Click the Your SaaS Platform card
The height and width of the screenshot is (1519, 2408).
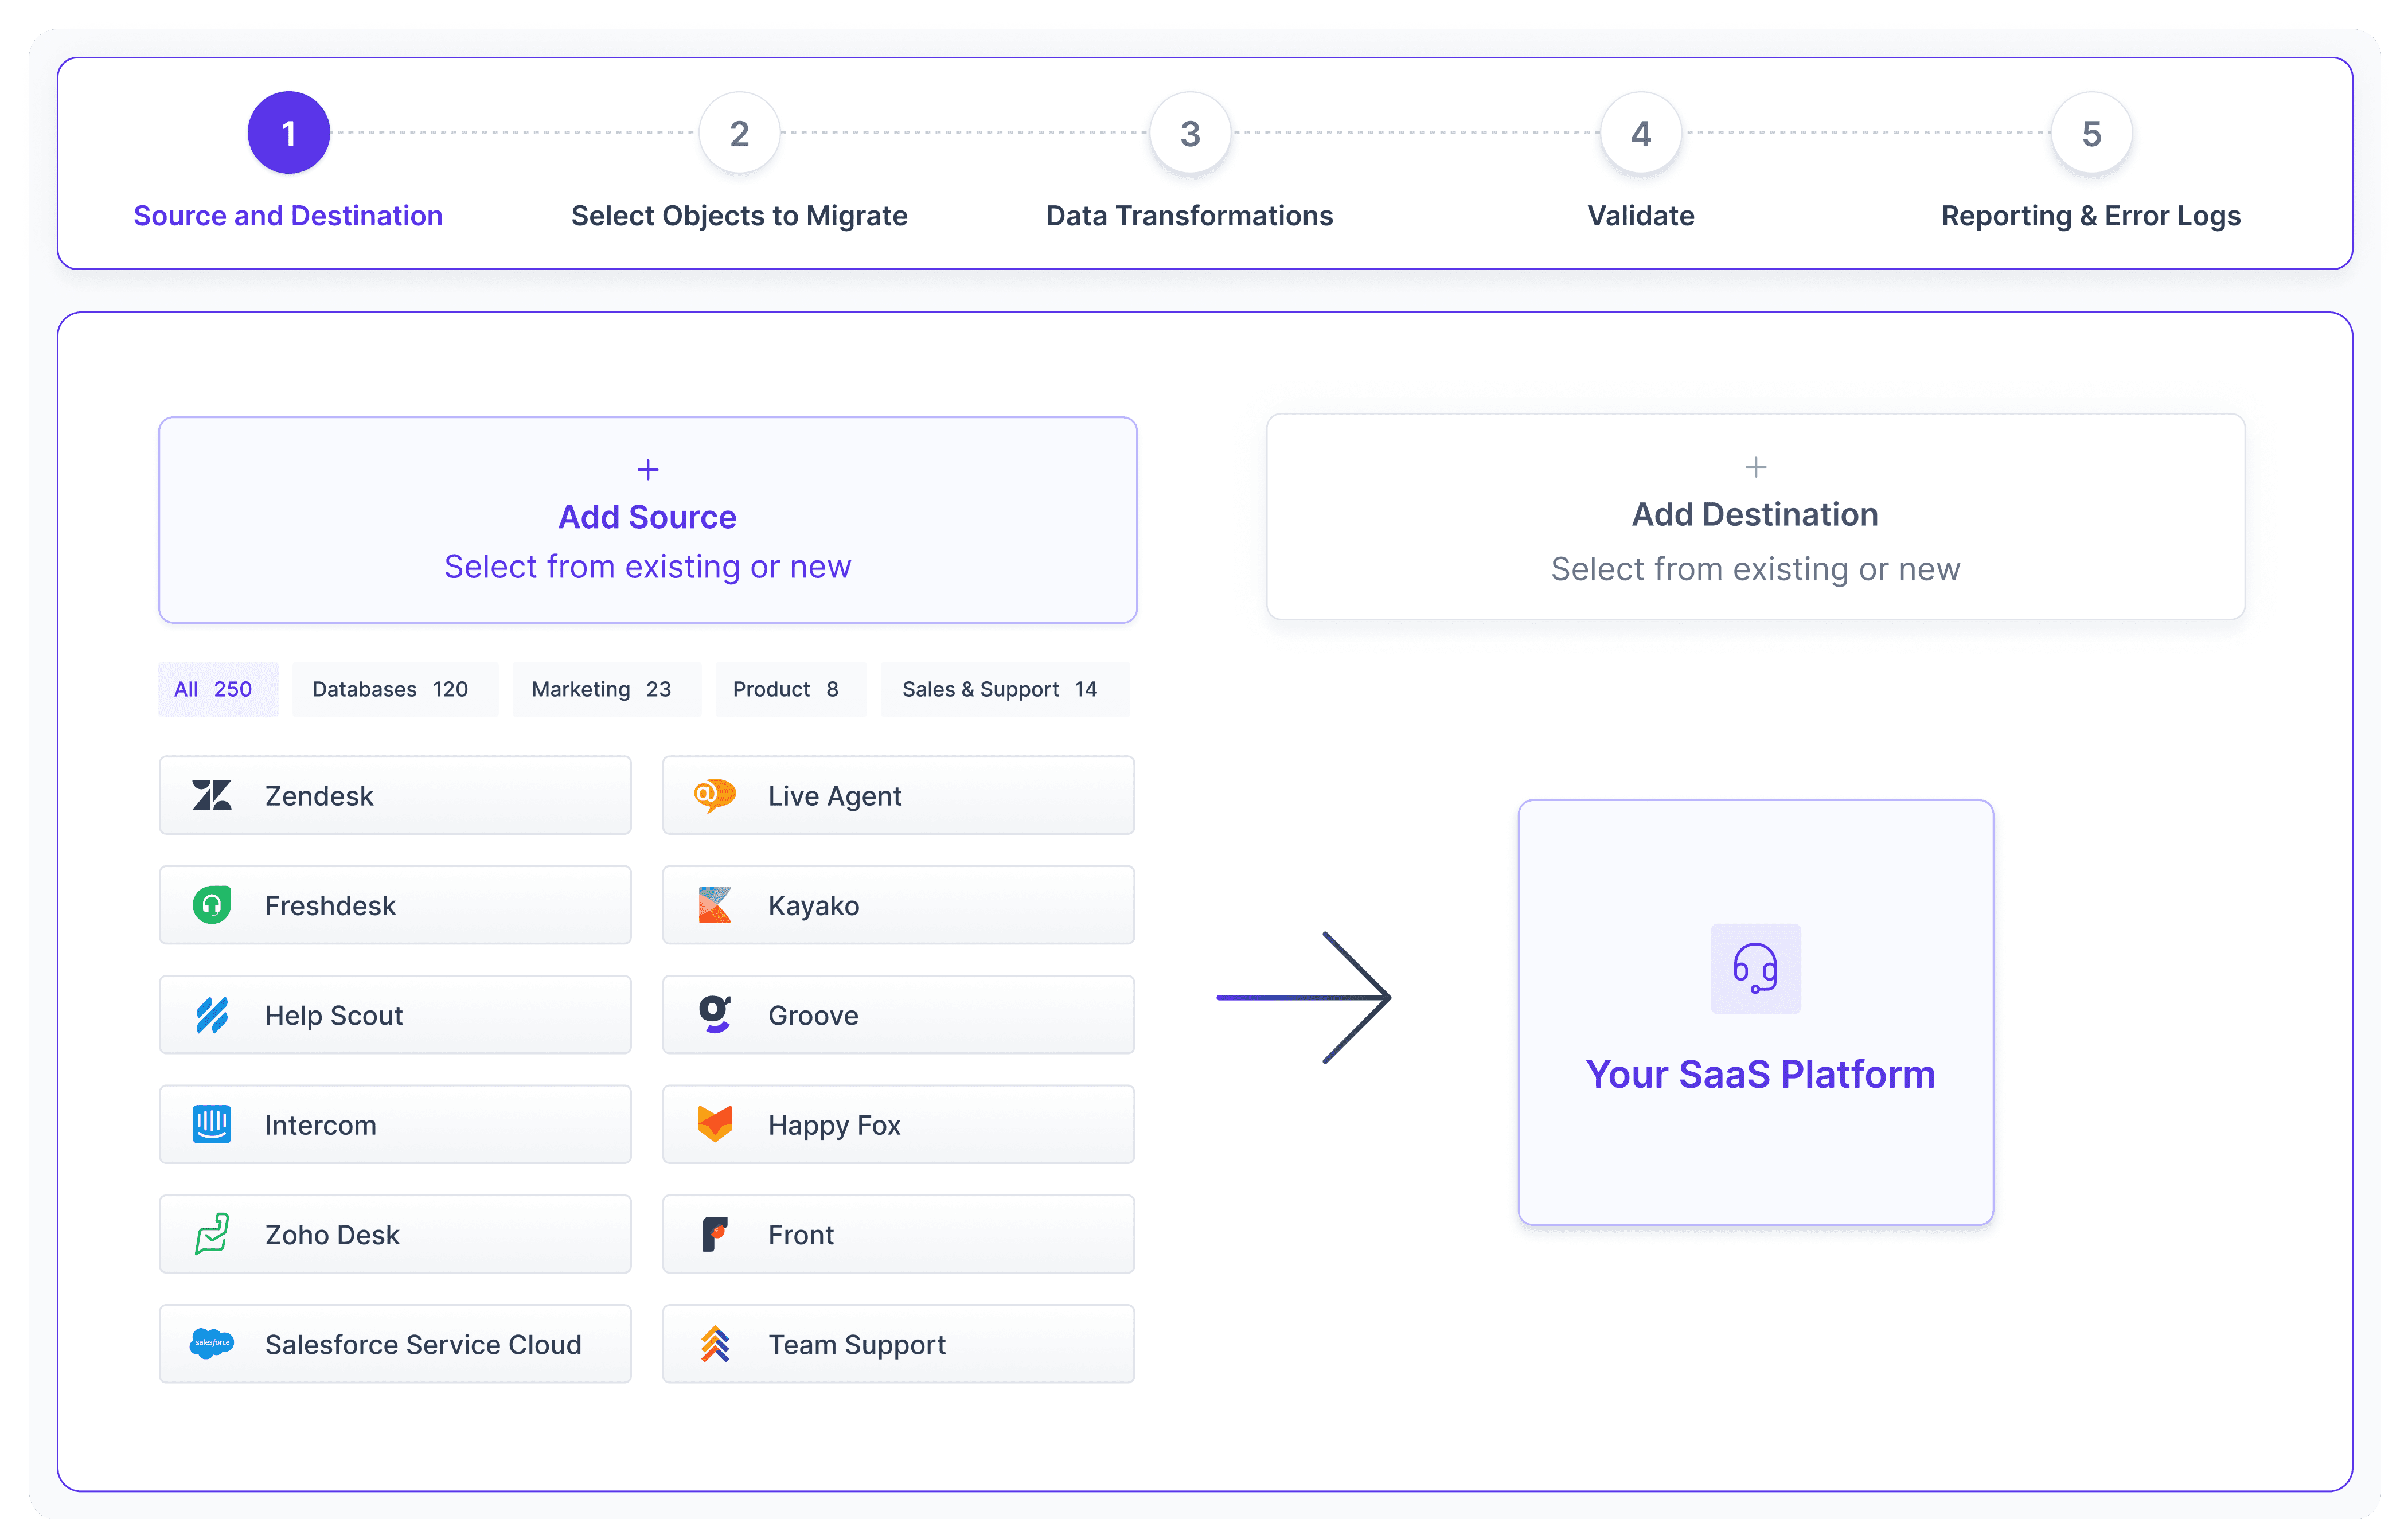1756,1012
